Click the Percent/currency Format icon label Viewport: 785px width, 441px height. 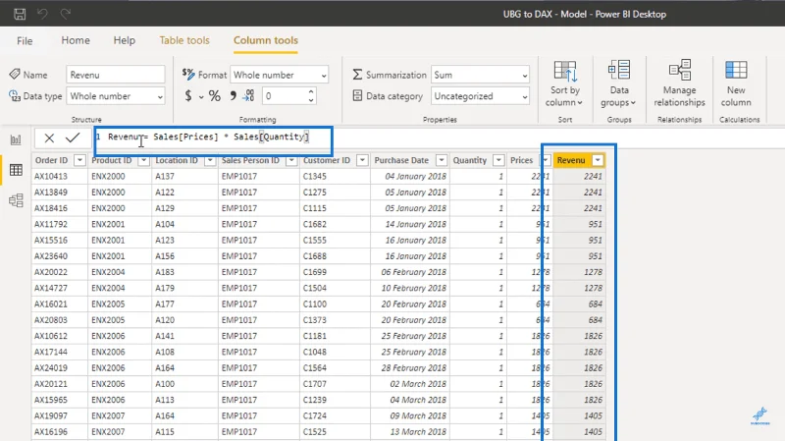coord(188,75)
